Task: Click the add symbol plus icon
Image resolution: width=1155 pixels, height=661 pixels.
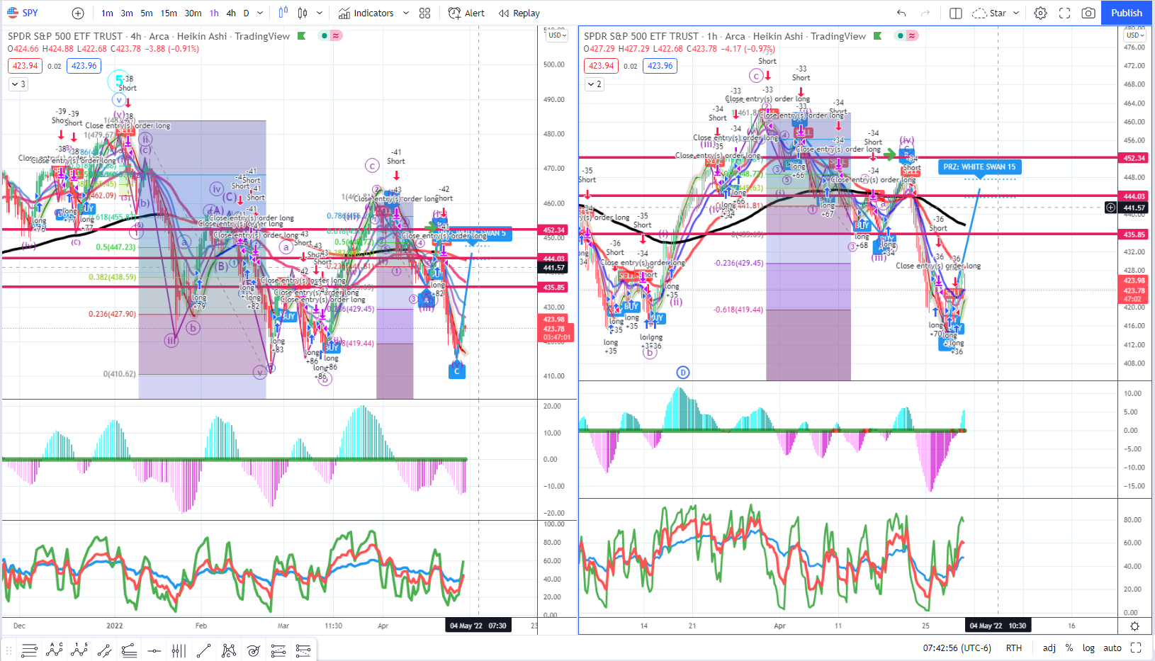Action: (x=78, y=13)
